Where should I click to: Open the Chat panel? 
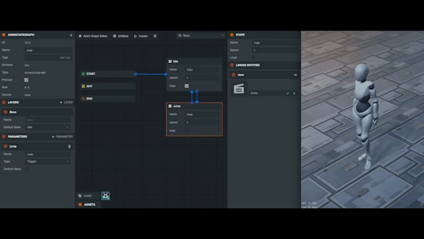tap(88, 196)
